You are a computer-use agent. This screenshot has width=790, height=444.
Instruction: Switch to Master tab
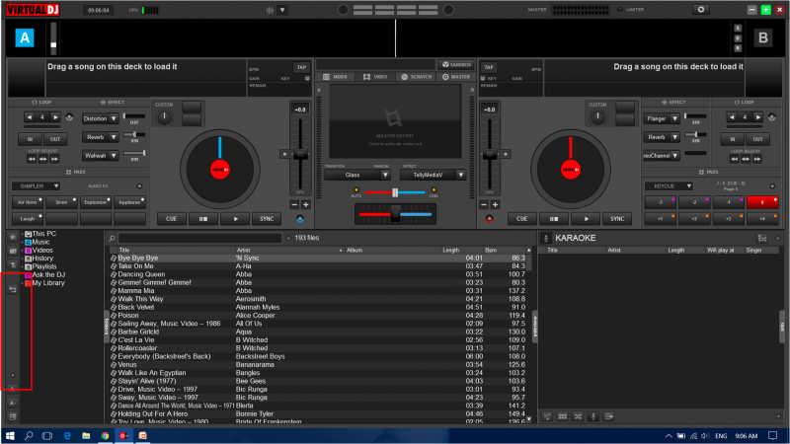tap(456, 77)
